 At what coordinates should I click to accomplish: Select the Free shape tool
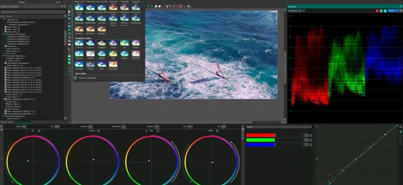click(69, 33)
